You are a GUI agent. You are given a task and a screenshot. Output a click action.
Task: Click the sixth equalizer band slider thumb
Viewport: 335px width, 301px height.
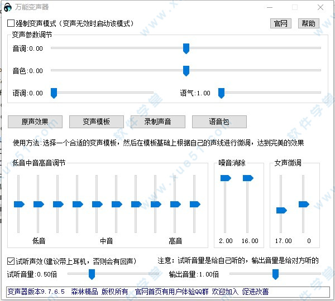click(x=117, y=205)
